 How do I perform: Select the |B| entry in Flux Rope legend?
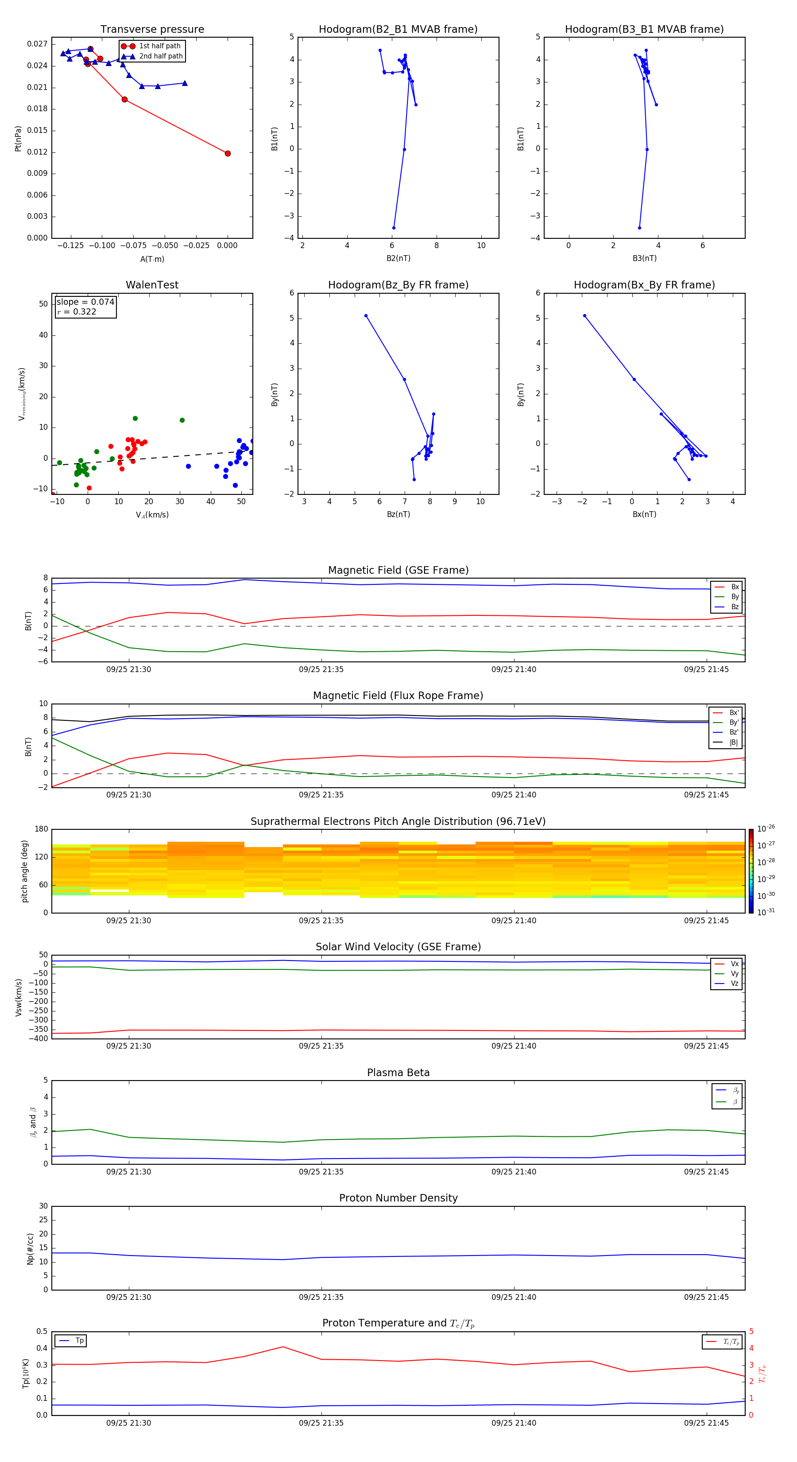[726, 743]
